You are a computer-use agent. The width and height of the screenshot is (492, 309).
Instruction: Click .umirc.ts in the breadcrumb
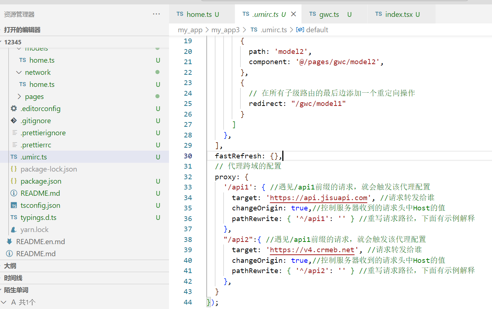click(273, 30)
